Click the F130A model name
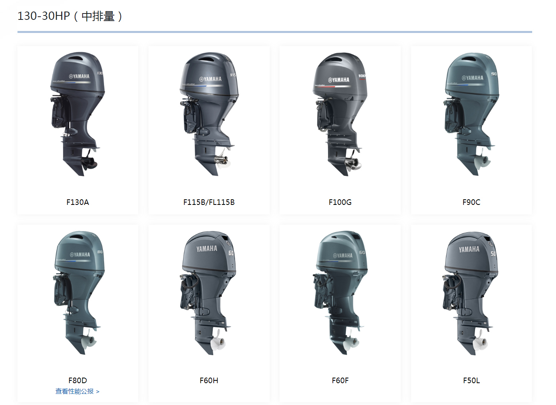 coord(78,202)
